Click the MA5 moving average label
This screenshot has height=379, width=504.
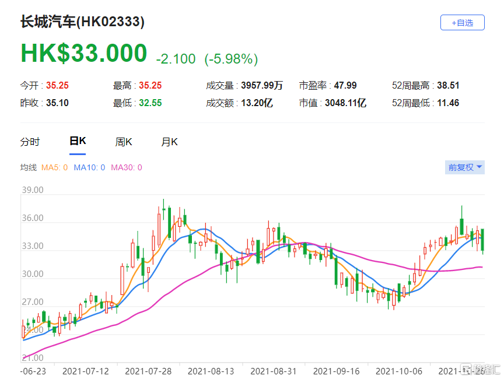(x=54, y=167)
